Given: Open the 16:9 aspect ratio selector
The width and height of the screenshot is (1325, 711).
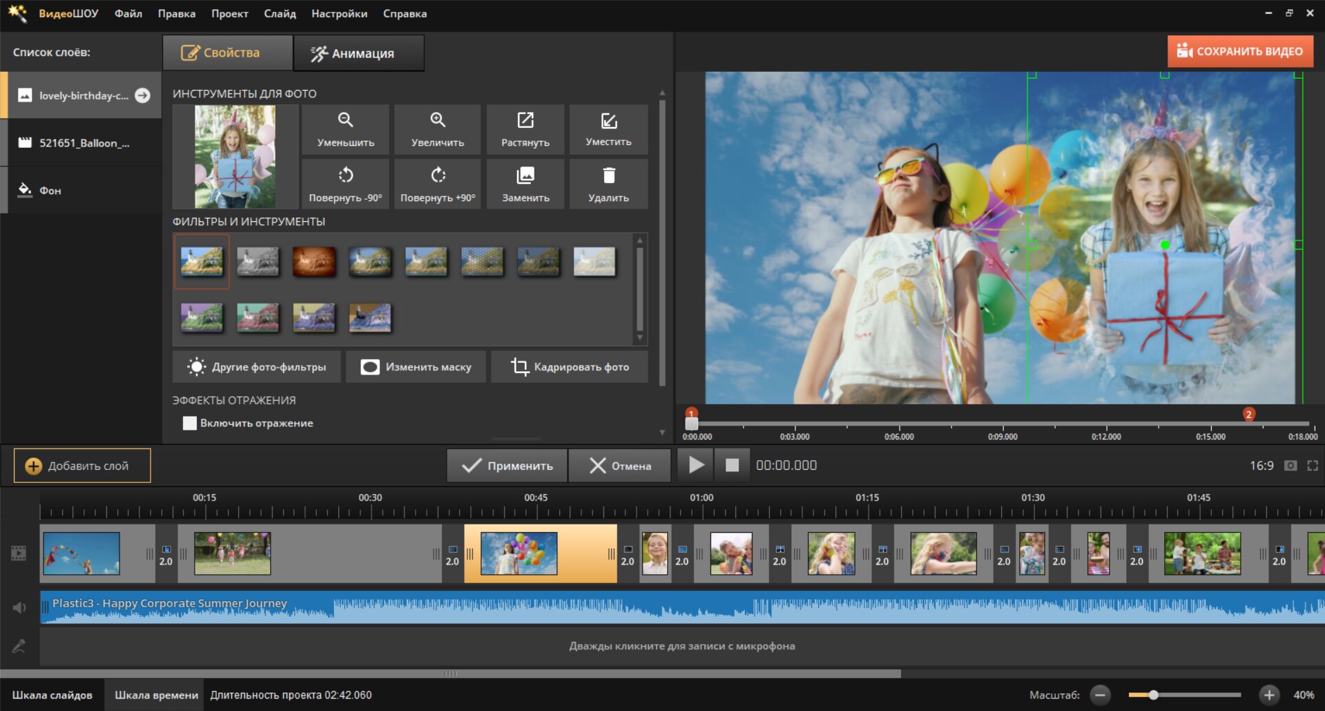Looking at the screenshot, I should [x=1261, y=466].
